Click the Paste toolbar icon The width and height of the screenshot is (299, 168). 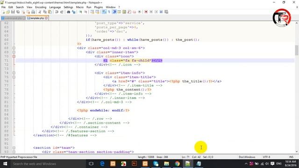[x=50, y=12]
